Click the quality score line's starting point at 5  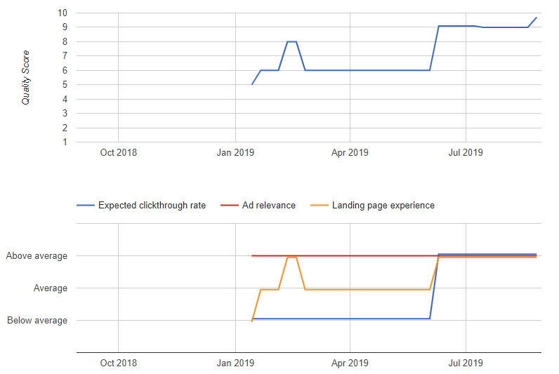click(x=252, y=84)
